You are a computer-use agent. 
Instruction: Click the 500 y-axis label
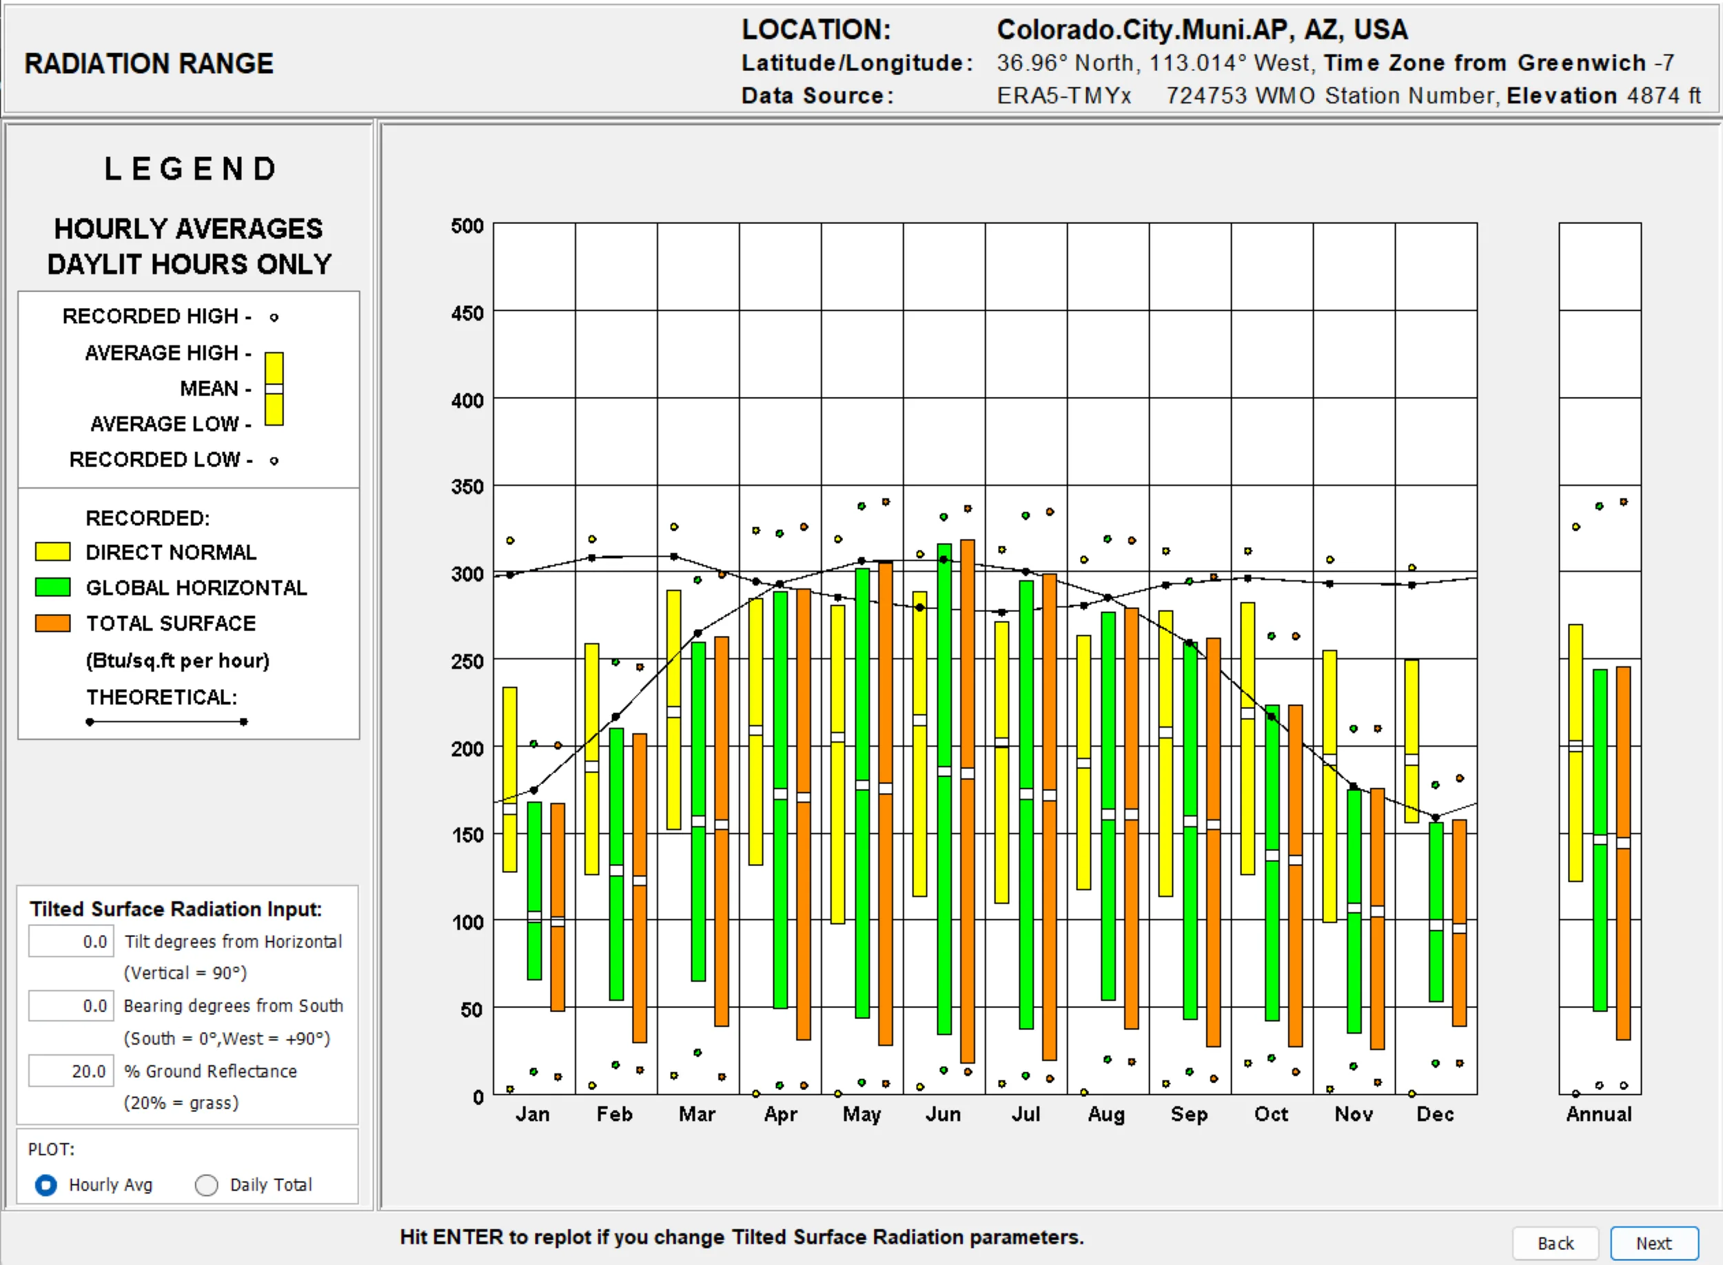(467, 226)
